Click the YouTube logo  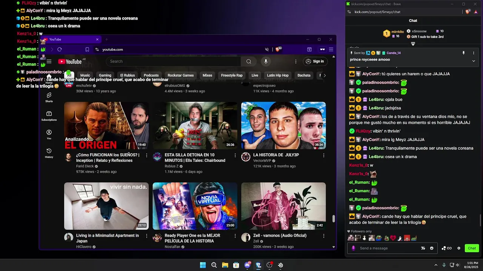(x=70, y=61)
